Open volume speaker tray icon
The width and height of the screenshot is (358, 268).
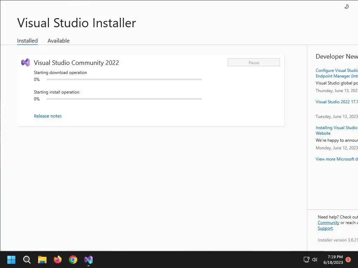pos(315,260)
